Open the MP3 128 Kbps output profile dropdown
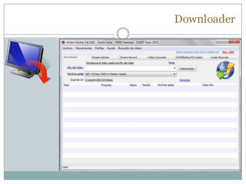This screenshot has width=246, height=184. pyautogui.click(x=131, y=74)
